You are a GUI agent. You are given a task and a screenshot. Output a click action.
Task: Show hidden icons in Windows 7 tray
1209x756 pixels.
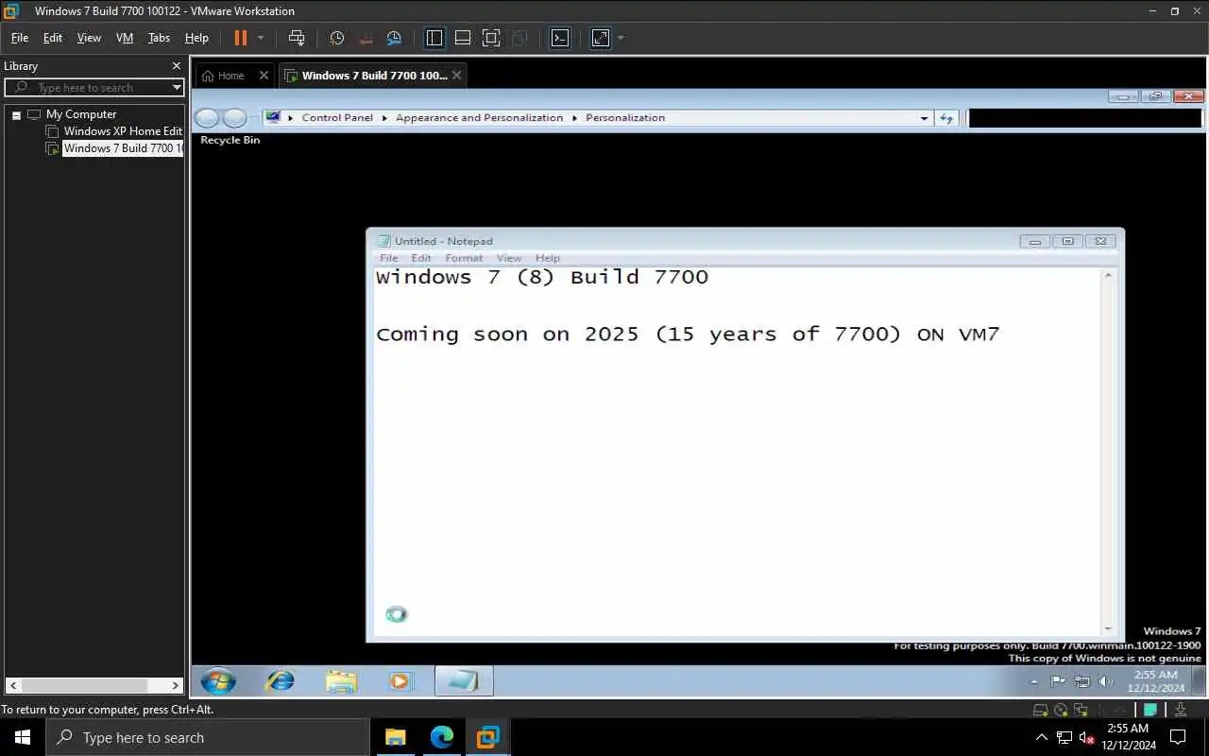point(1034,681)
